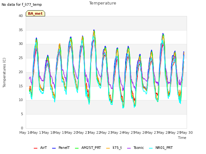This screenshot has height=154, width=206.
Task: Toggle the NR01_PRT legend entry
Action: (x=161, y=148)
